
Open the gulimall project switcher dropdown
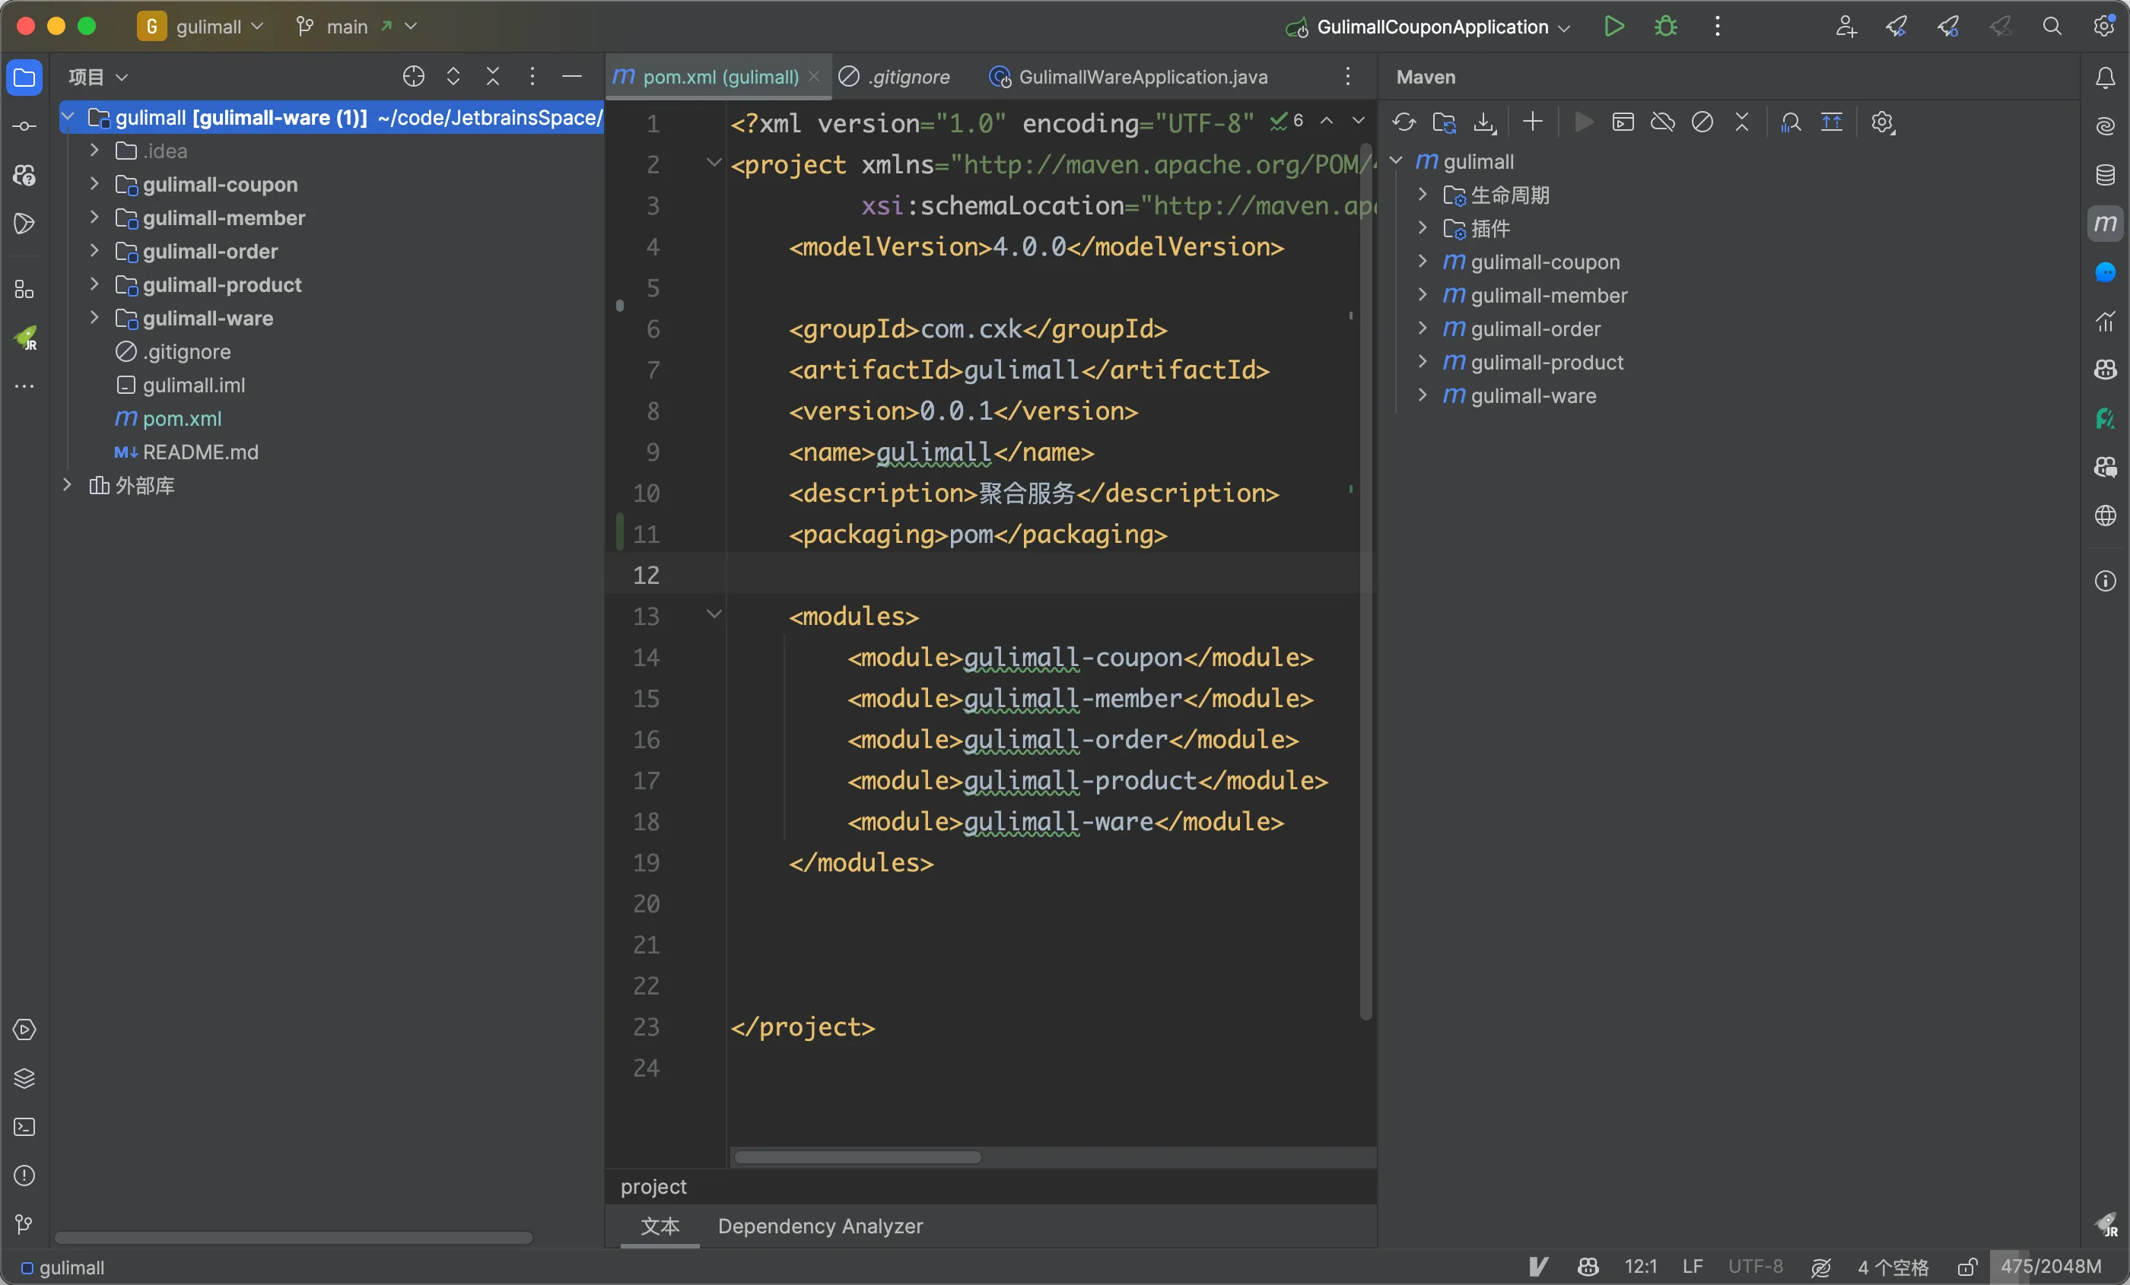[201, 27]
